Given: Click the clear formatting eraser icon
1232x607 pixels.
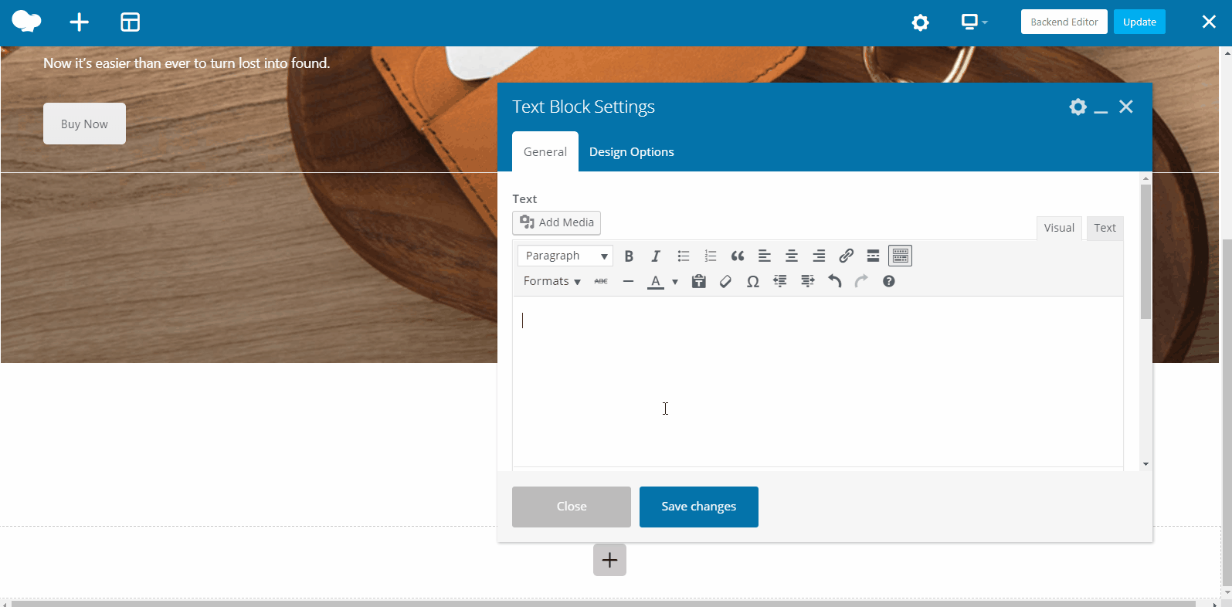Looking at the screenshot, I should click(x=725, y=282).
